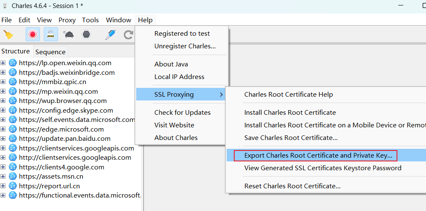
Task: Select host https://clients4.google.com
Action: click(62, 167)
